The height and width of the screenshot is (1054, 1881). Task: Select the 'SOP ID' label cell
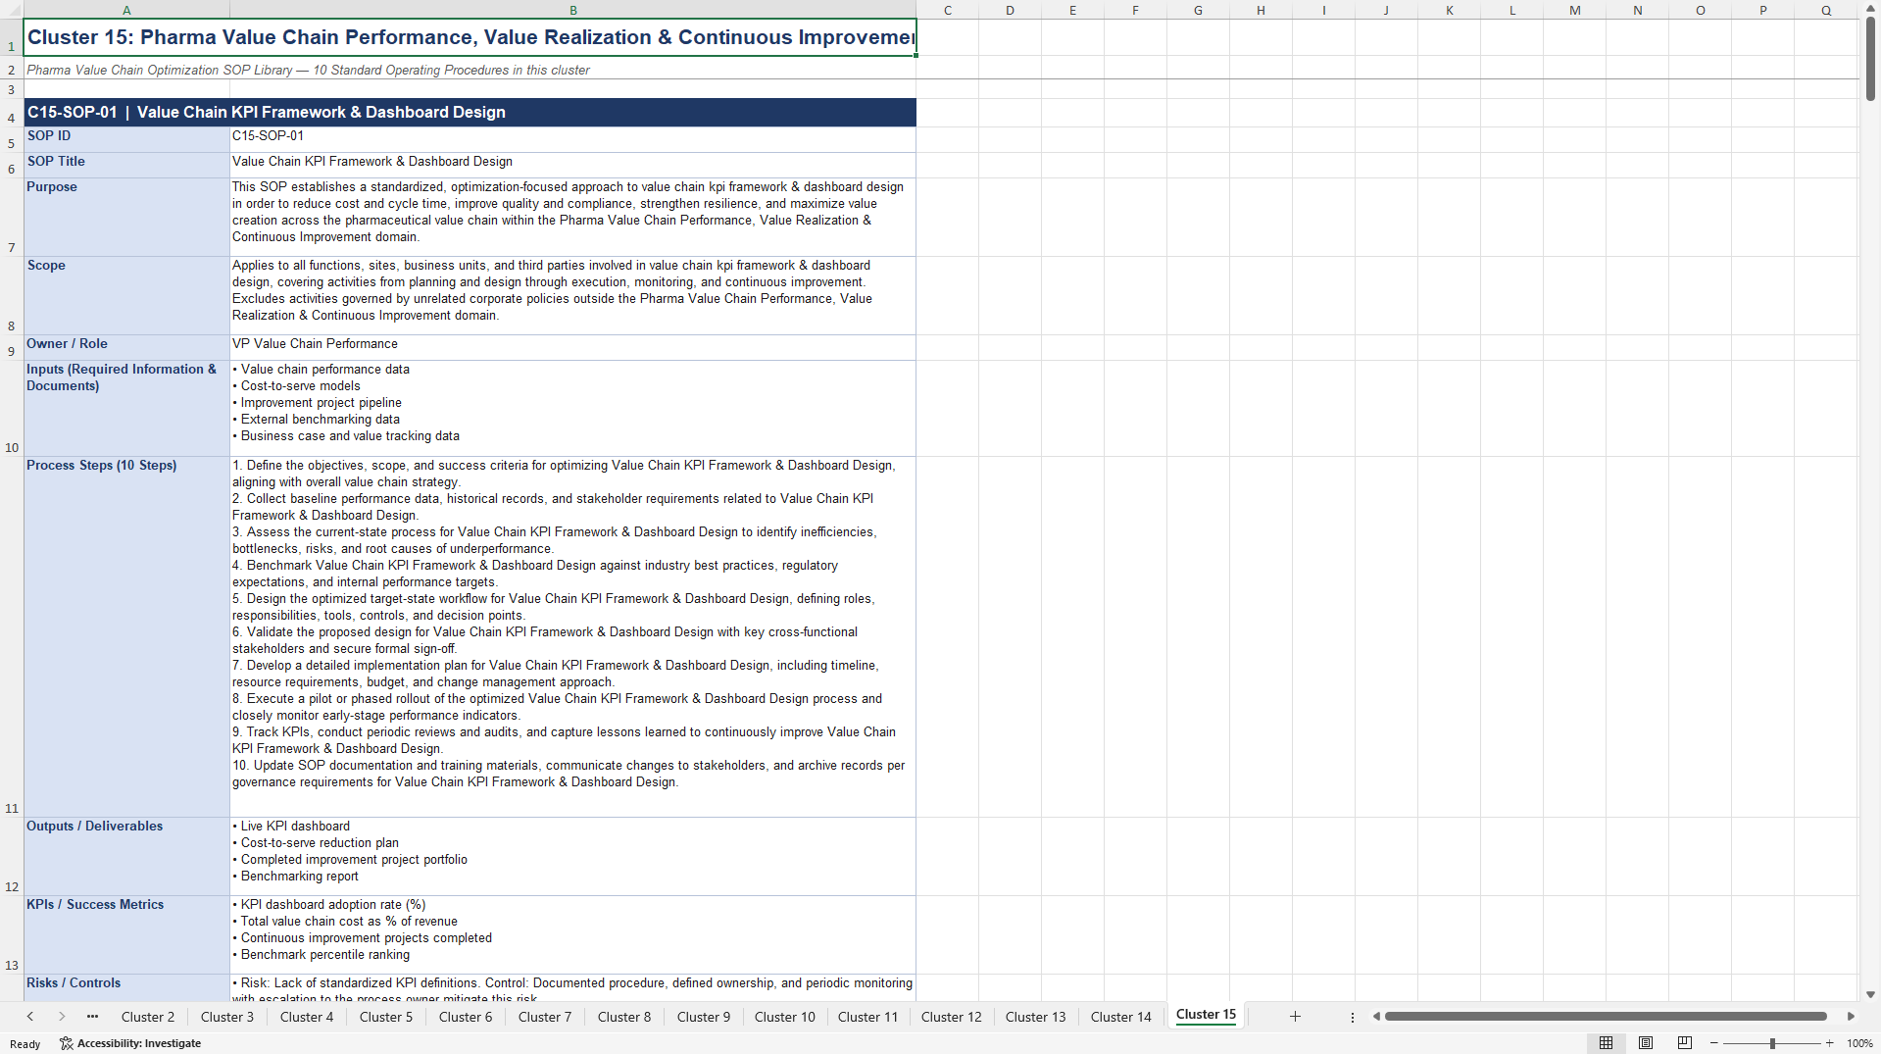click(126, 139)
